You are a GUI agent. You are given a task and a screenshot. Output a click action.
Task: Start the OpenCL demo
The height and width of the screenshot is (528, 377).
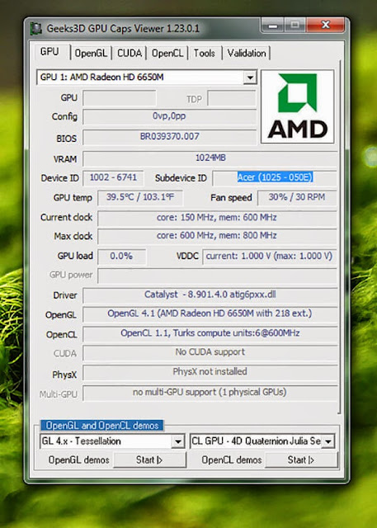[301, 460]
